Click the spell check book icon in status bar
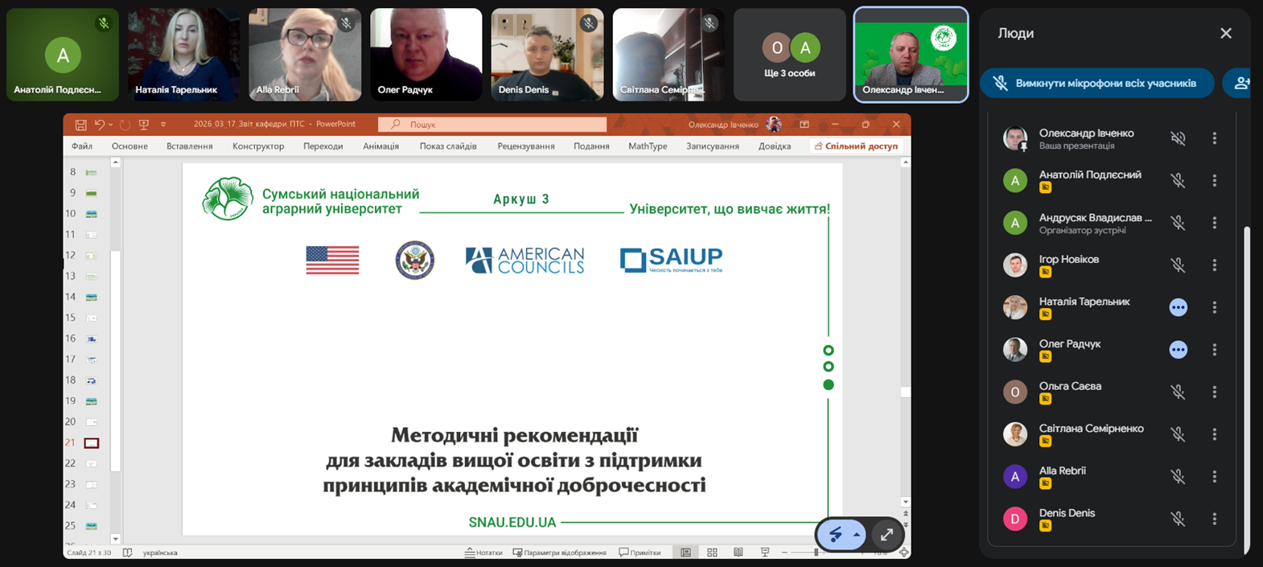This screenshot has height=567, width=1263. 127,553
